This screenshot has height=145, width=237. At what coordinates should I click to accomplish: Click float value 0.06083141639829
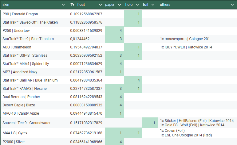click(86, 31)
